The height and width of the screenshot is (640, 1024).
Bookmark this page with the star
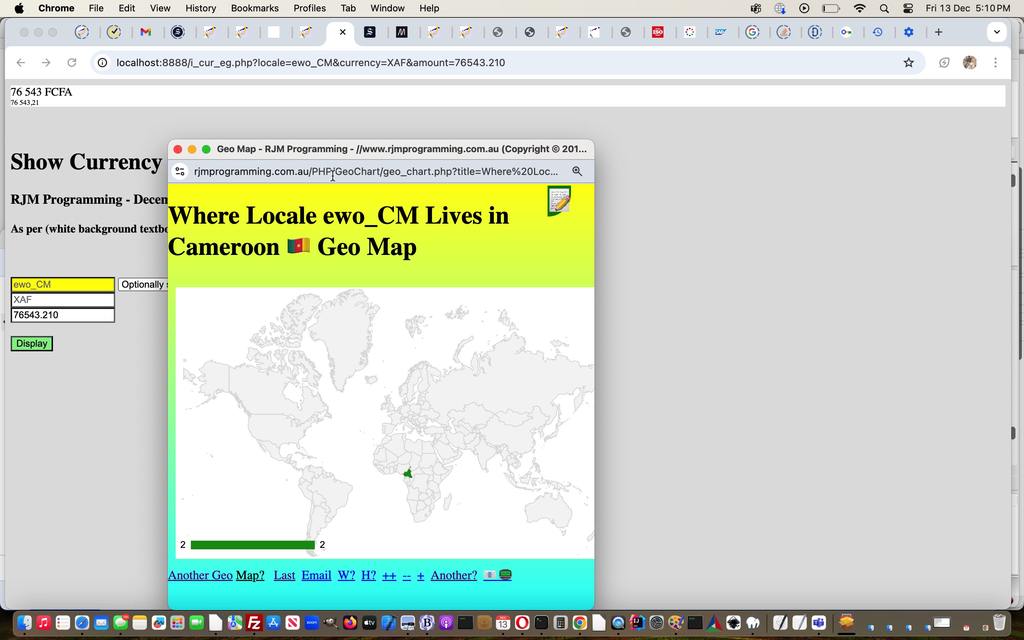909,63
